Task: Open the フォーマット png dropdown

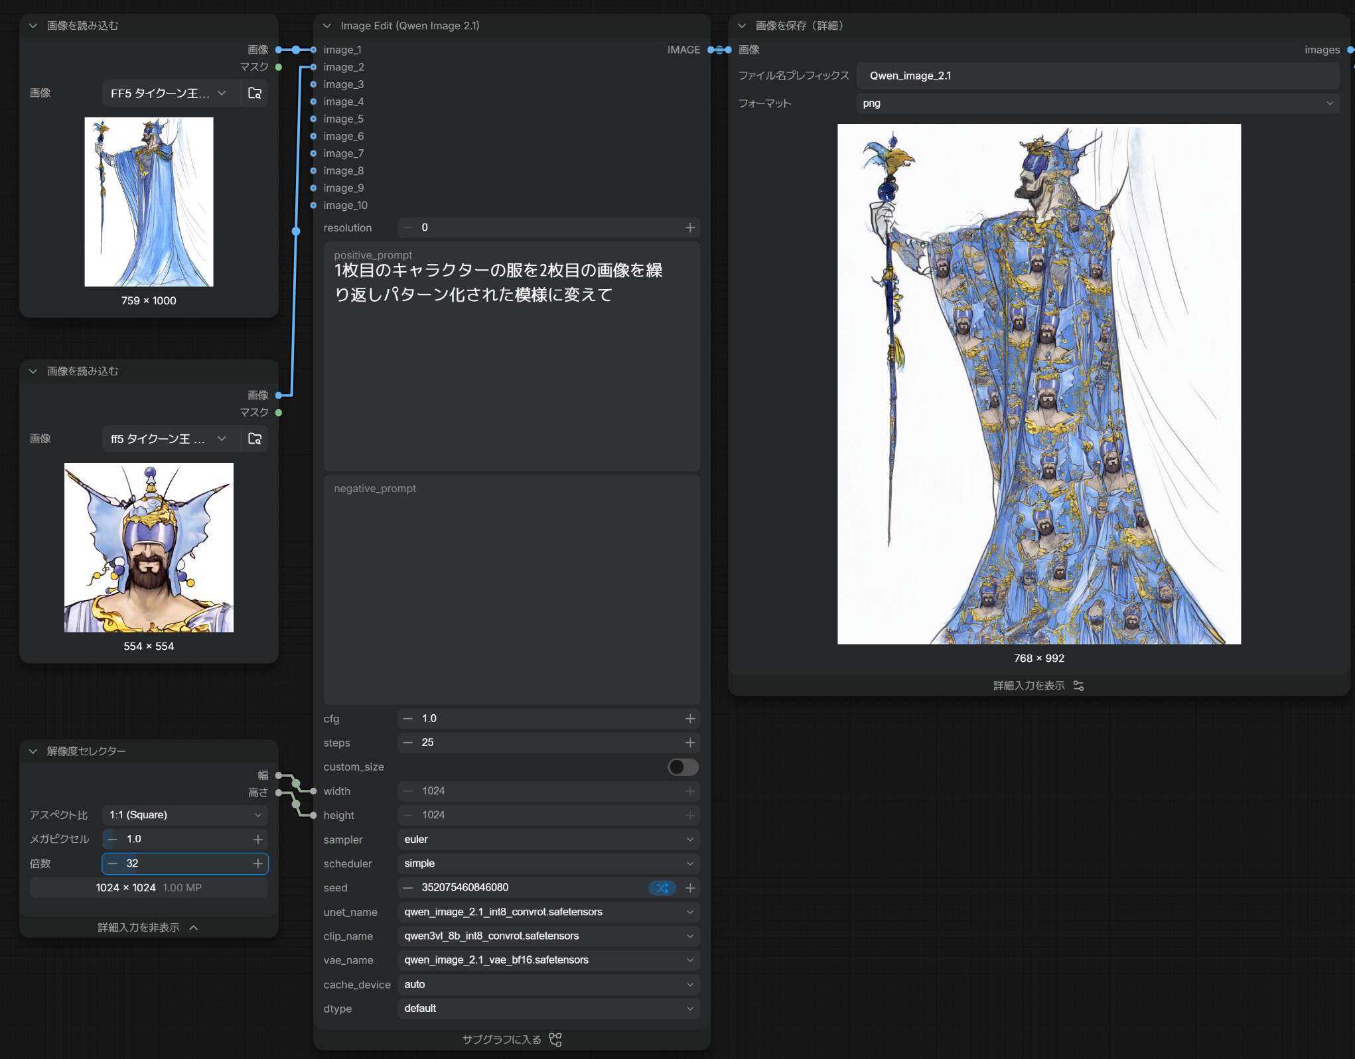Action: pyautogui.click(x=1098, y=103)
